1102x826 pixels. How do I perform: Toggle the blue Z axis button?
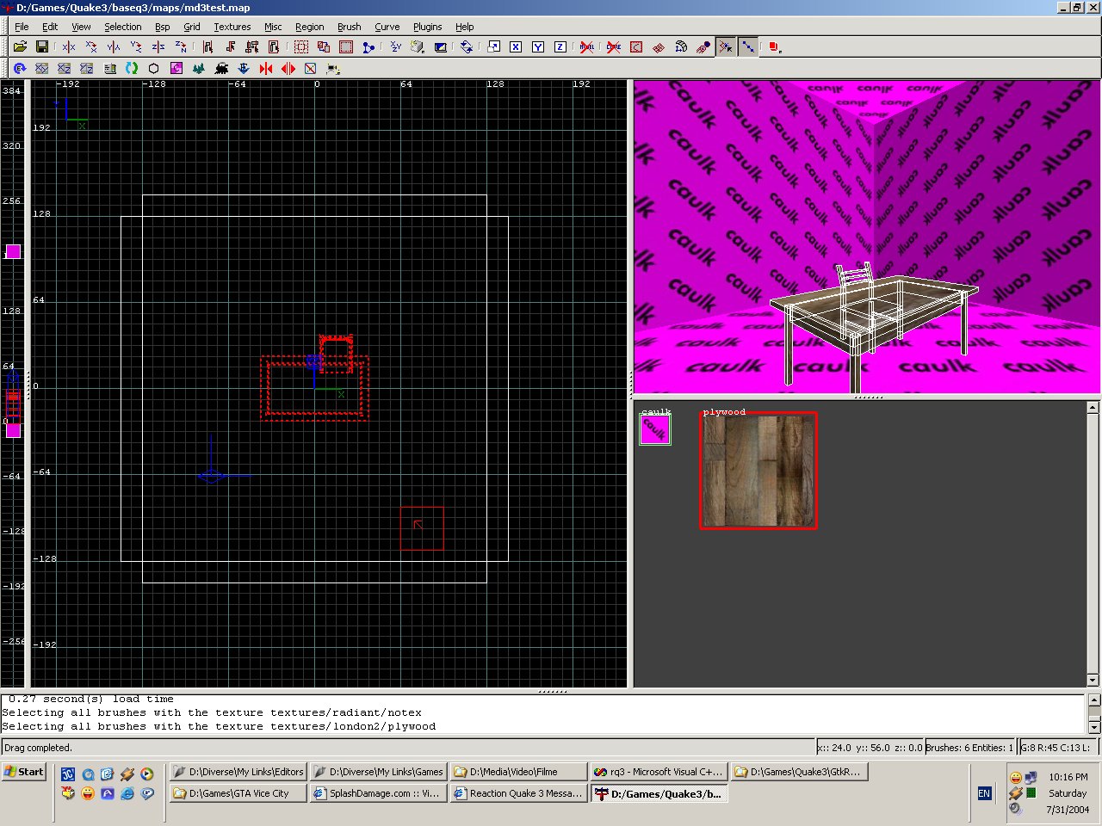(x=560, y=47)
